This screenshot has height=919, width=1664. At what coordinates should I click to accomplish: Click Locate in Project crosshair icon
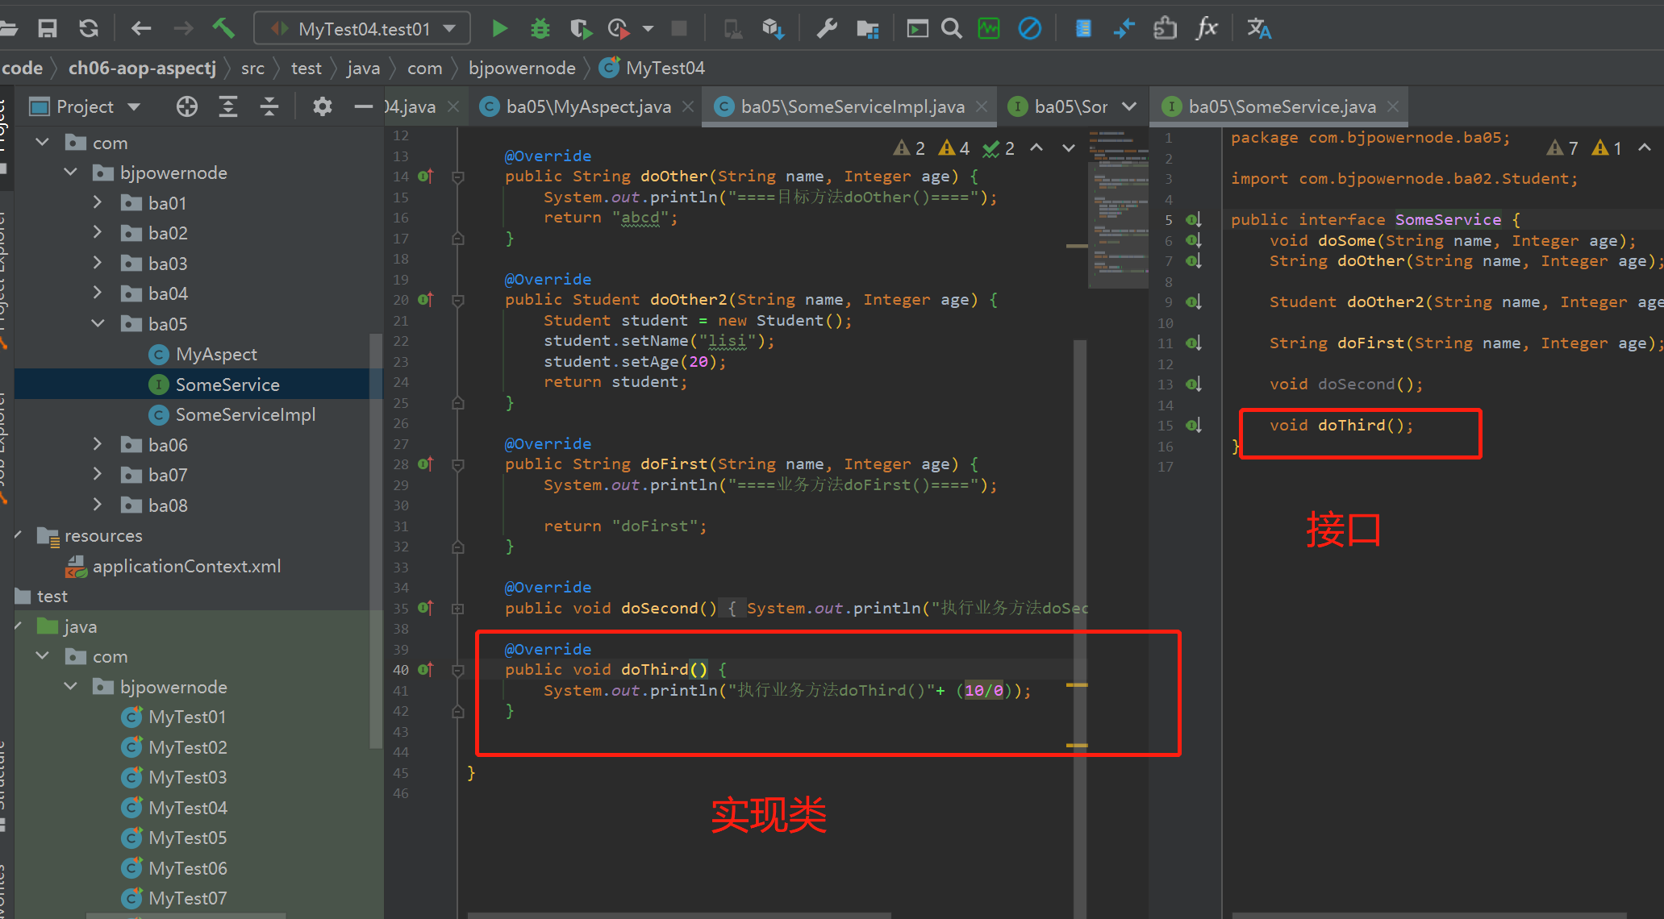click(187, 106)
